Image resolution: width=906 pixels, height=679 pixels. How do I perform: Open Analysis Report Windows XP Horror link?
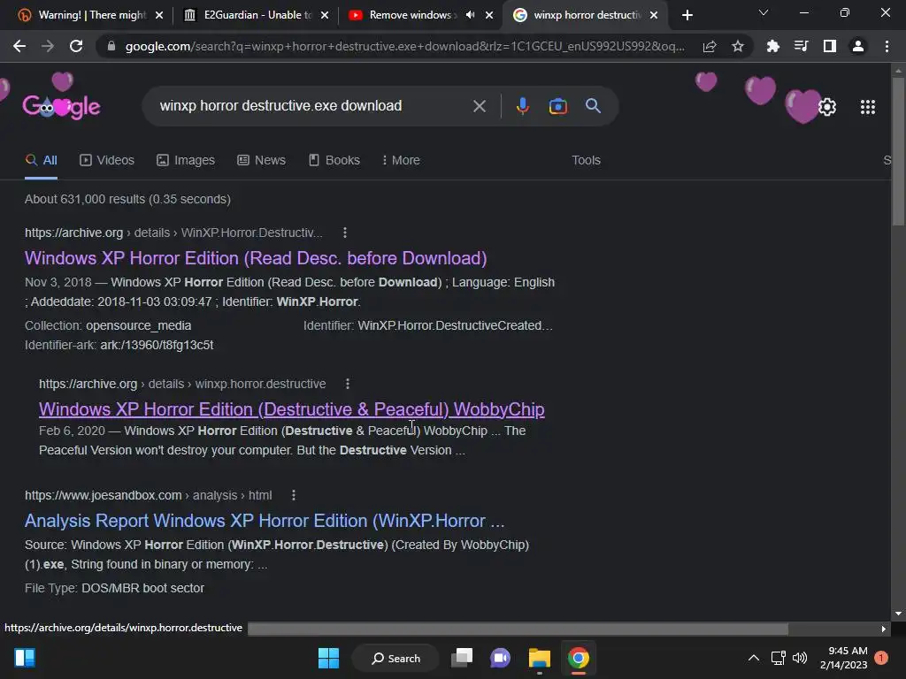coord(264,521)
